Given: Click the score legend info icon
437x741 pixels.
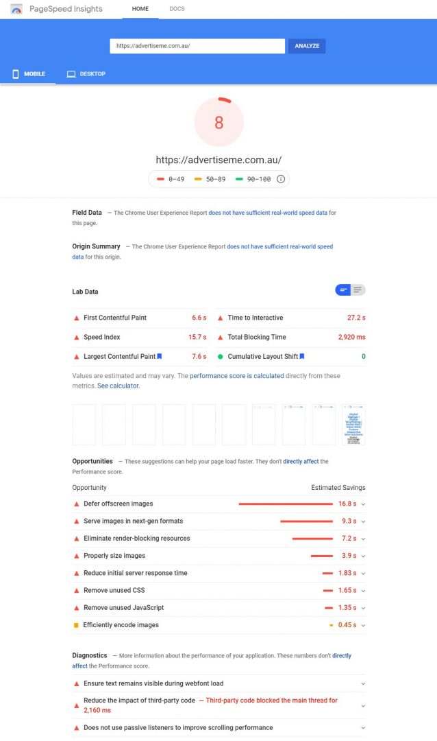Looking at the screenshot, I should click(281, 179).
